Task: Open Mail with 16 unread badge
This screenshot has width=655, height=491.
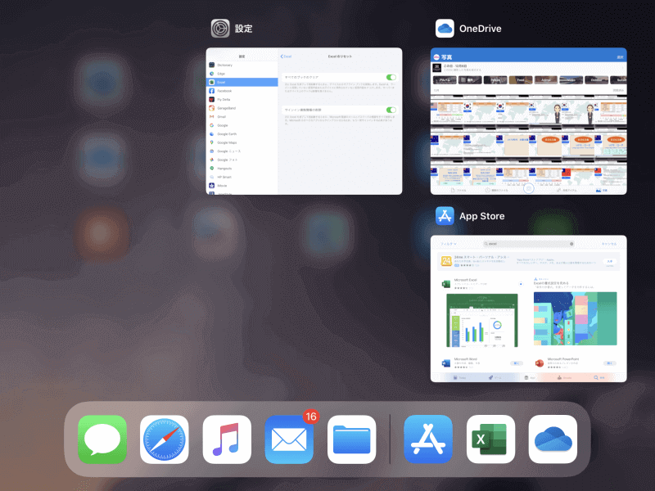Action: (x=289, y=439)
